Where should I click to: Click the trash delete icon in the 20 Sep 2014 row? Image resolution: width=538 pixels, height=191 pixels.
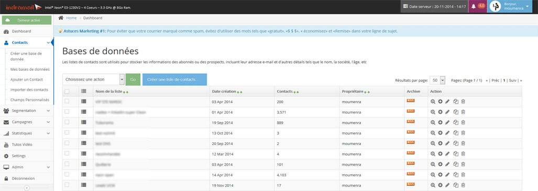[463, 143]
